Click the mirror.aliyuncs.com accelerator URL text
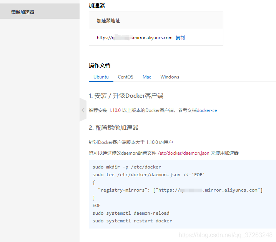 tap(135, 38)
